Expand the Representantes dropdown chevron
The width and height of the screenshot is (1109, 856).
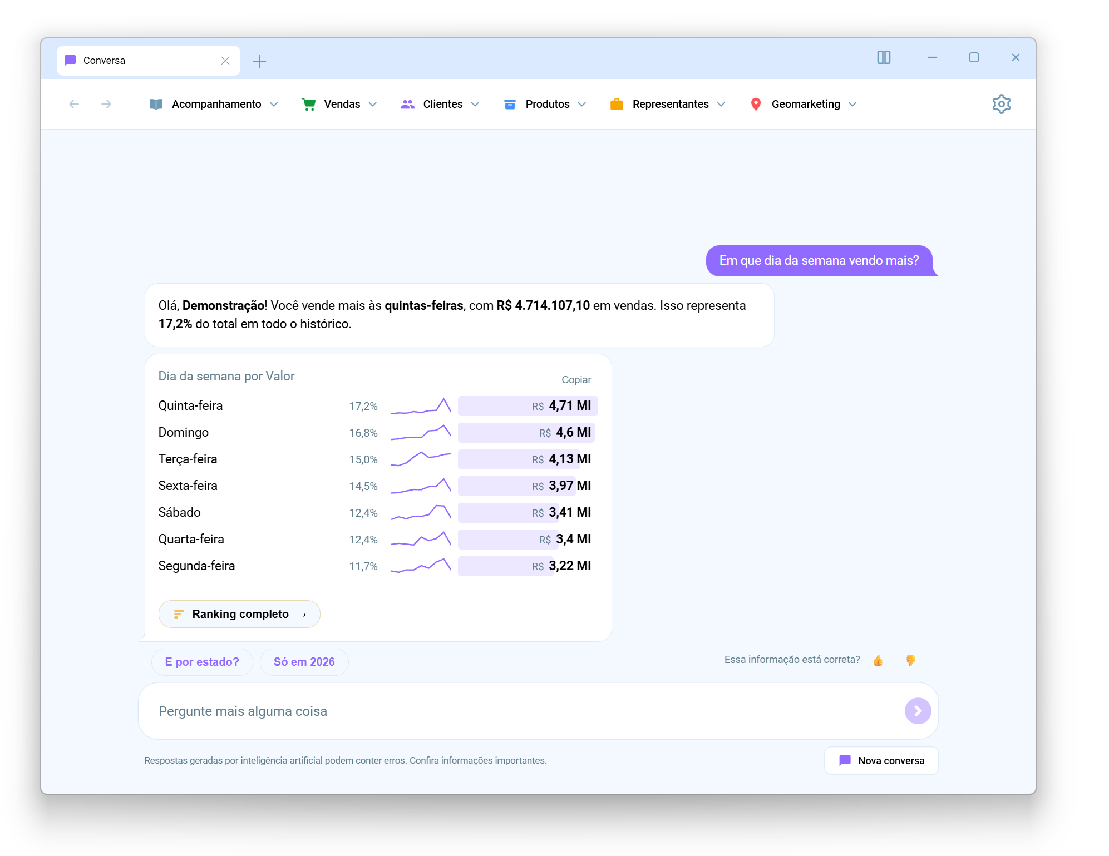coord(721,105)
